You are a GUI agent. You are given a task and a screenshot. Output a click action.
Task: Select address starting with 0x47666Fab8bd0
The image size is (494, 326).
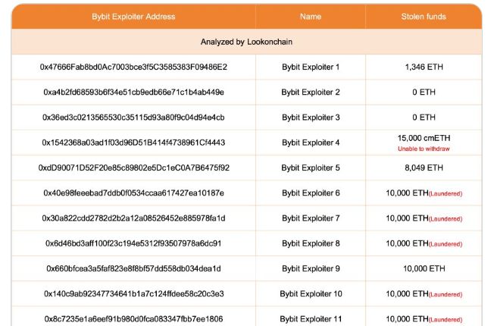tap(133, 67)
